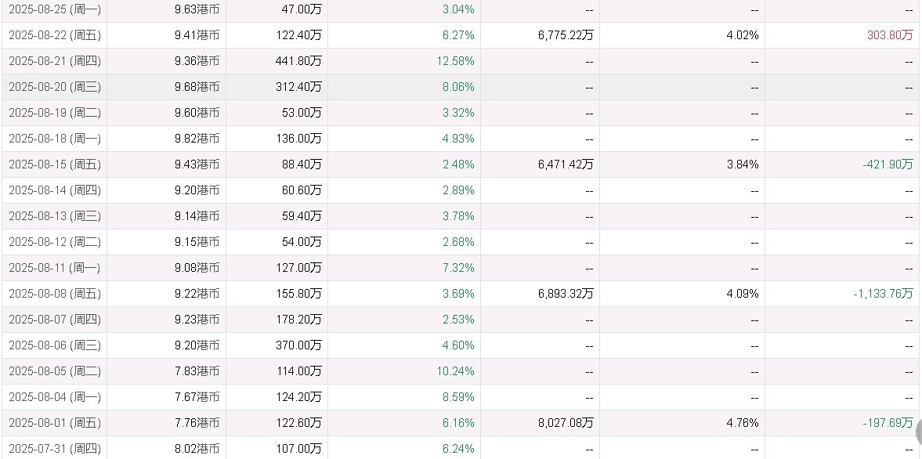The height and width of the screenshot is (459, 922).
Task: Click the gray floating circle at right edge
Action: coord(919,432)
